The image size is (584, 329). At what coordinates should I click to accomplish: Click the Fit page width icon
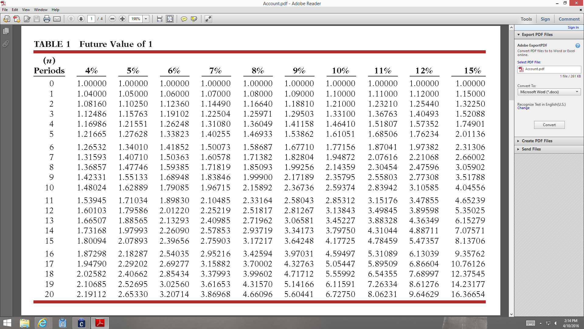click(160, 19)
